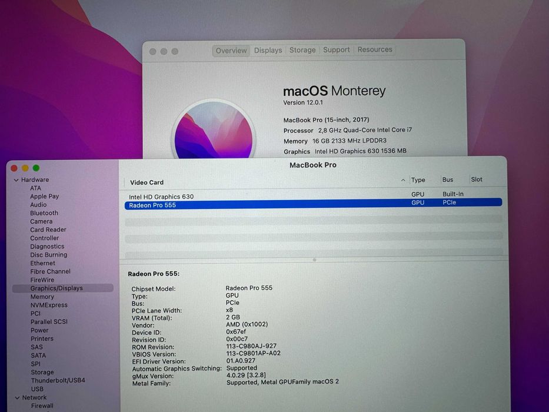This screenshot has width=549, height=412.
Task: Select ATA in the Hardware list
Action: point(35,188)
